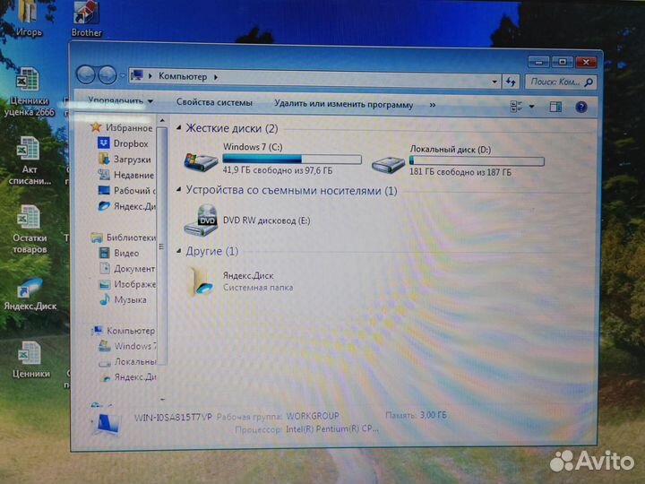Open recent pages dropdown next to forward arrow

(x=122, y=76)
